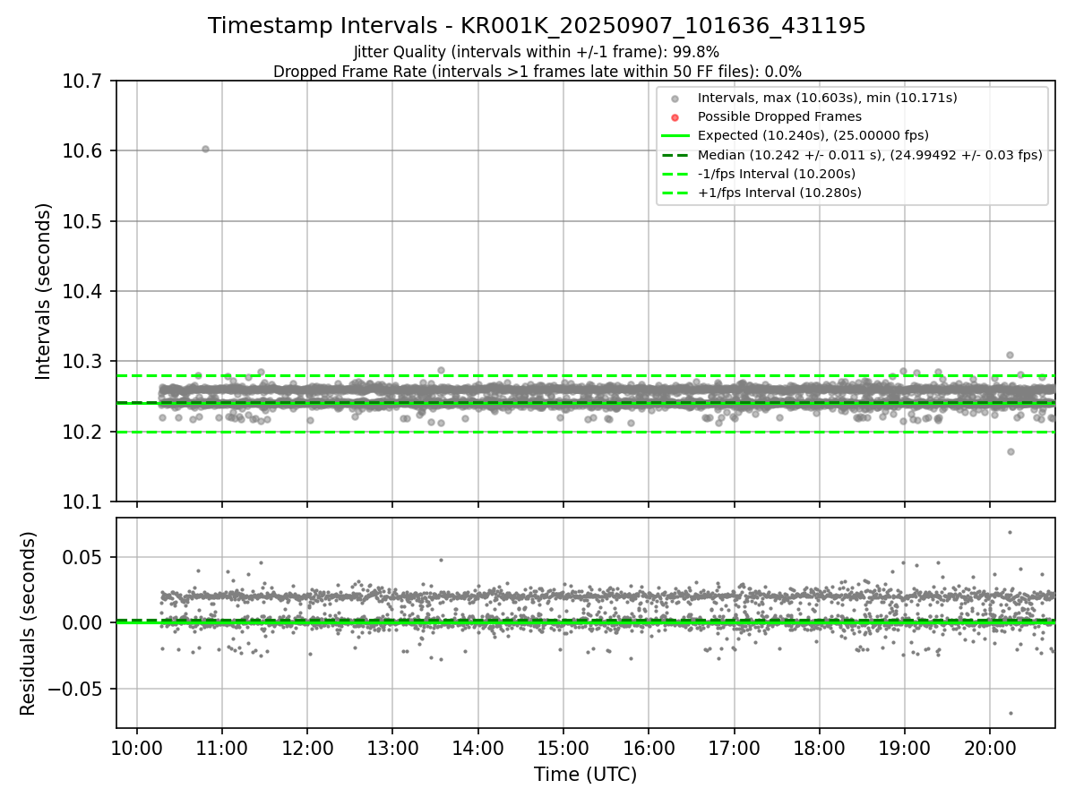The image size is (1075, 806).
Task: Click the 18:00 time tick label
Action: tap(819, 748)
